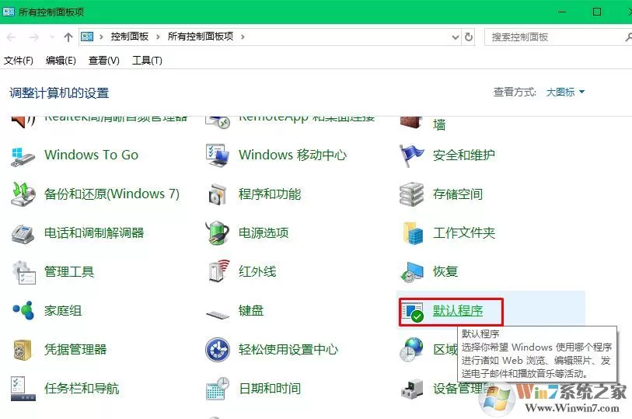Click the 区域 globe icon
The image size is (632, 419).
click(x=411, y=349)
